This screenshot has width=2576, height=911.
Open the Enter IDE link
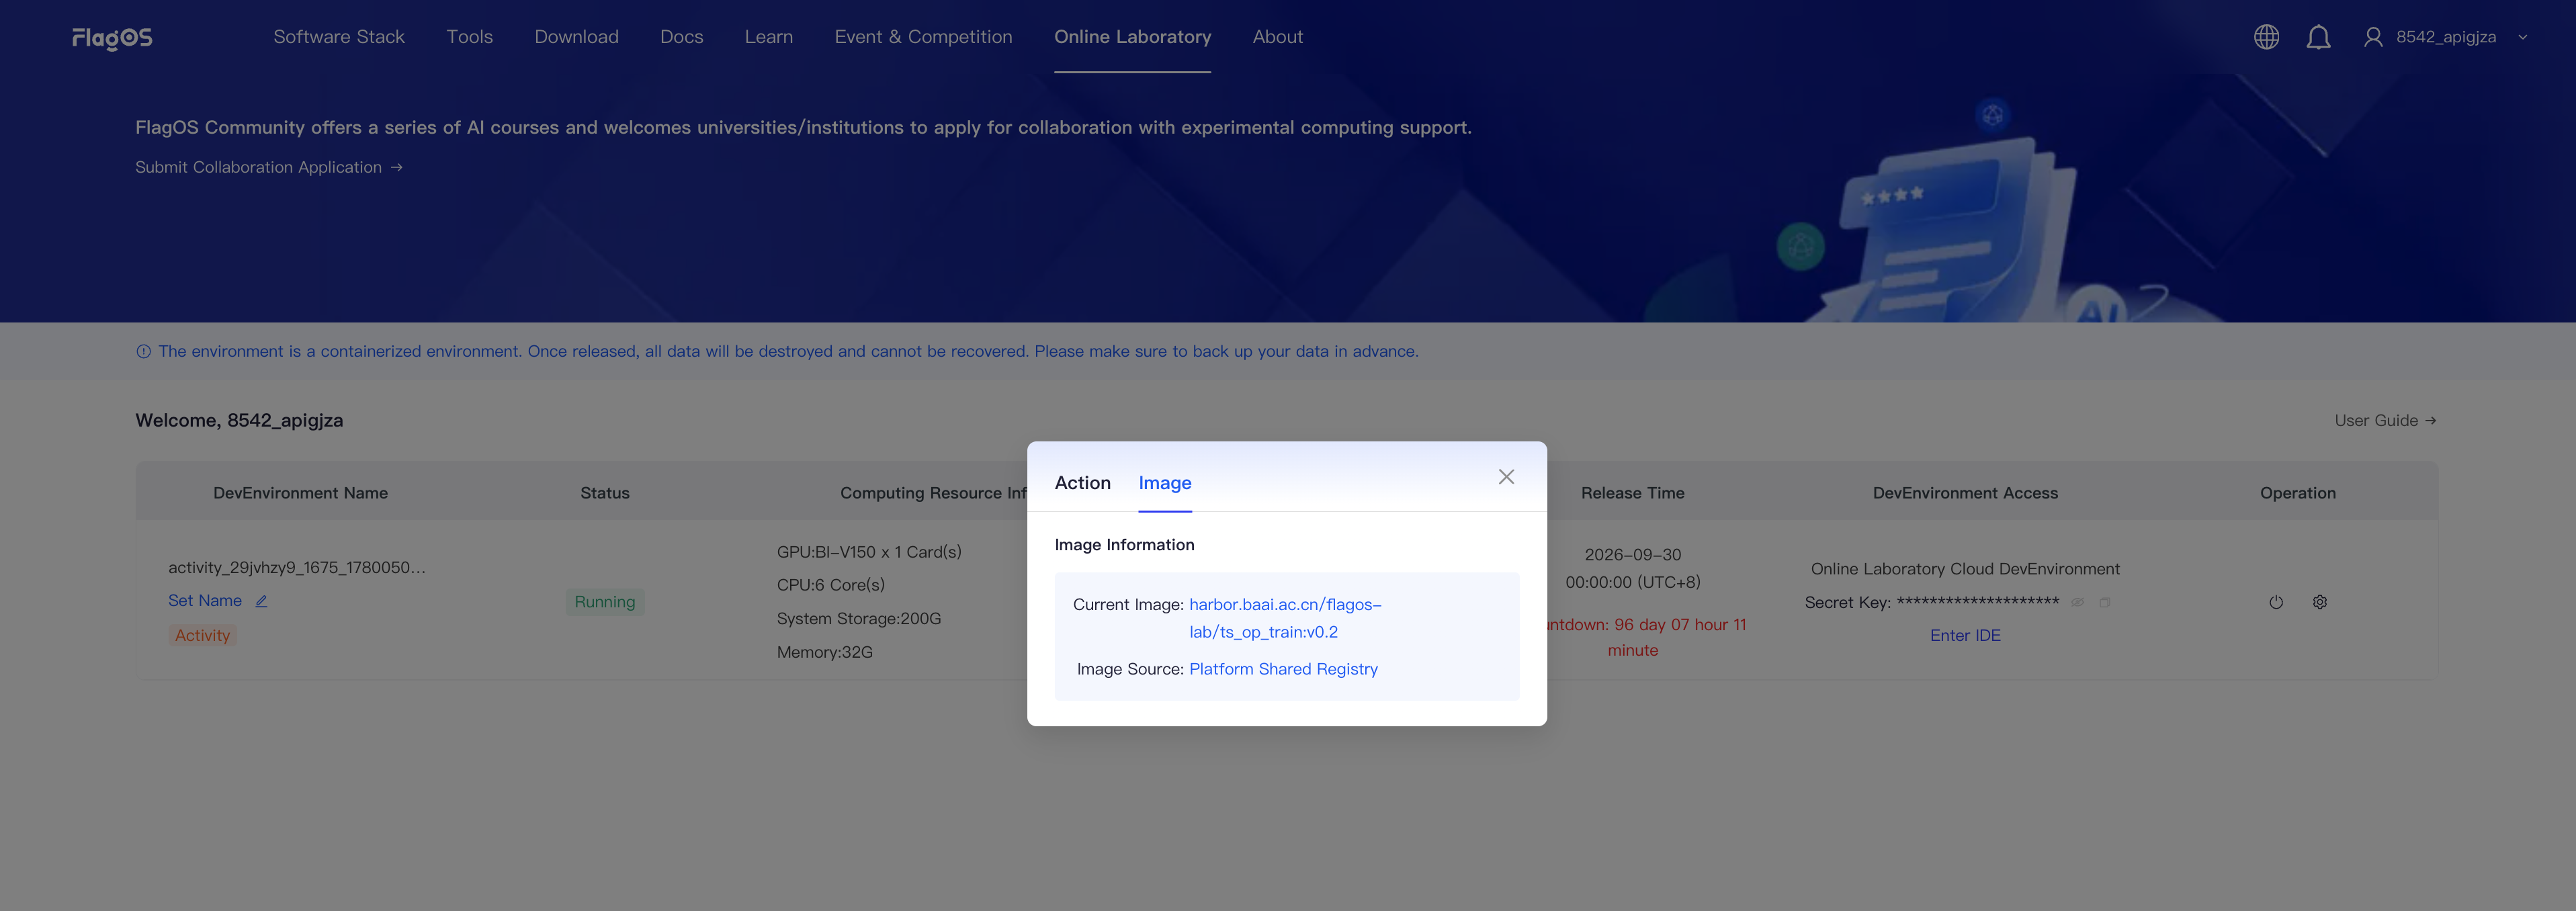click(x=1964, y=635)
